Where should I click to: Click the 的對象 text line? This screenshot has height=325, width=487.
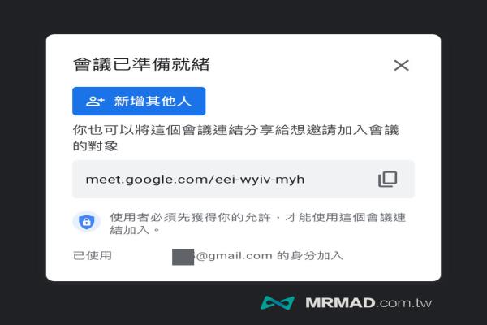coord(95,146)
